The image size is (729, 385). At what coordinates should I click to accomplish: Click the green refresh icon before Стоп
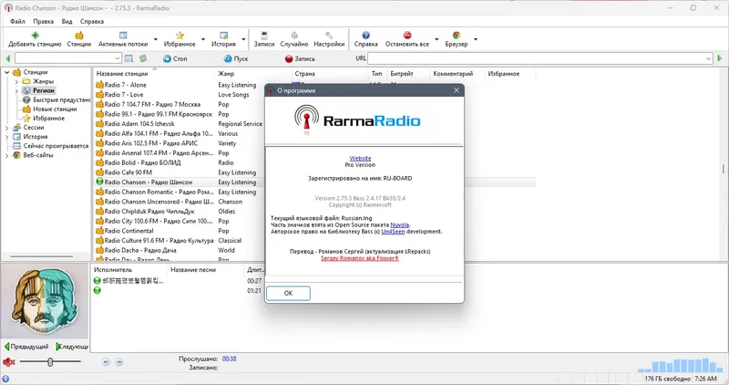tap(143, 58)
